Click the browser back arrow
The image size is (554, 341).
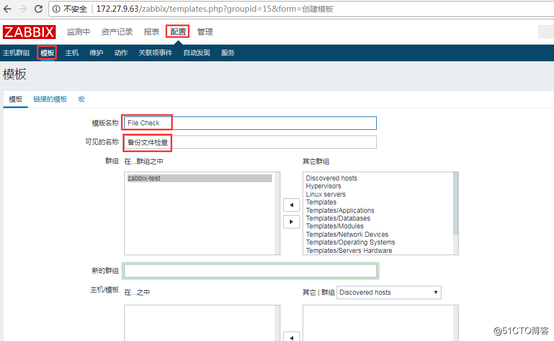coord(7,9)
